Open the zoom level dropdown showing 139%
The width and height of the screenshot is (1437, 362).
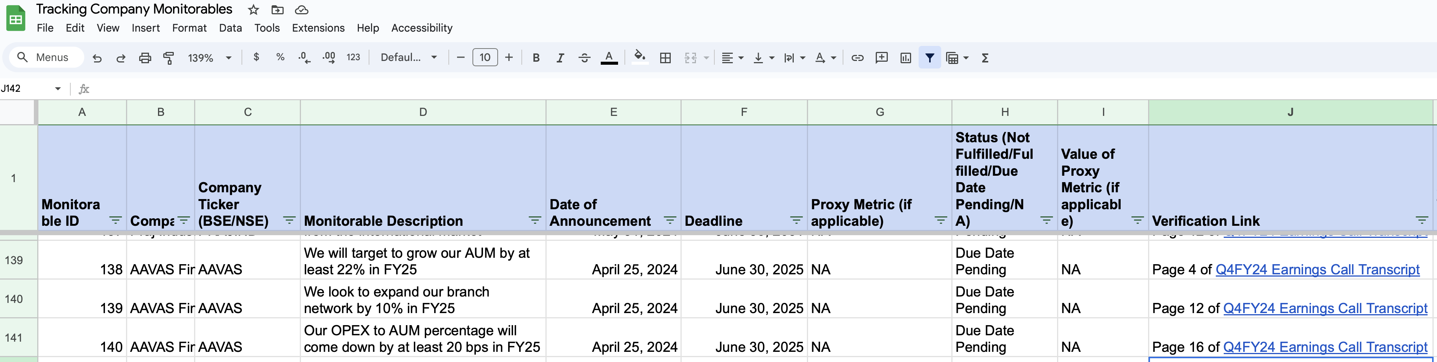tap(209, 58)
